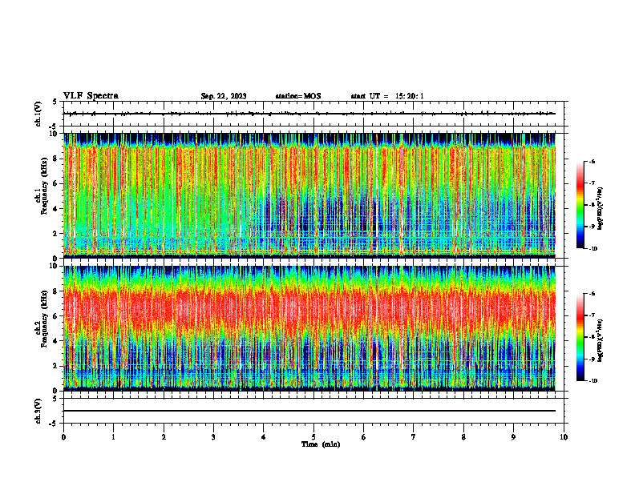Click the ch.2 colorbar log(PSD) unit label
Image resolution: width=635 pixels, height=490 pixels.
601,341
